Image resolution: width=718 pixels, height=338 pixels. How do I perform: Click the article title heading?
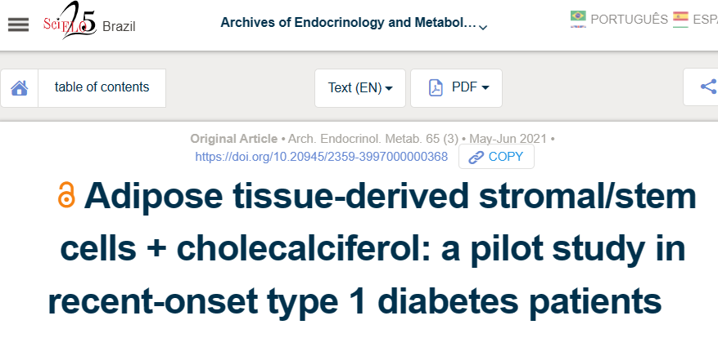pyautogui.click(x=372, y=249)
